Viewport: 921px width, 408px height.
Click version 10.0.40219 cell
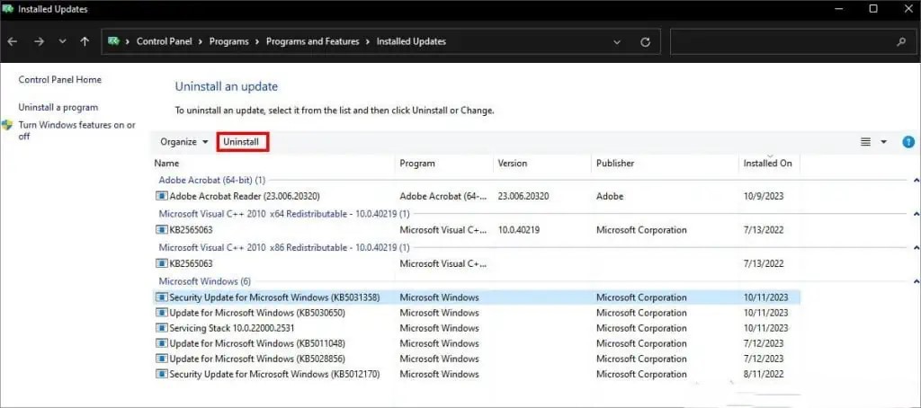(519, 230)
